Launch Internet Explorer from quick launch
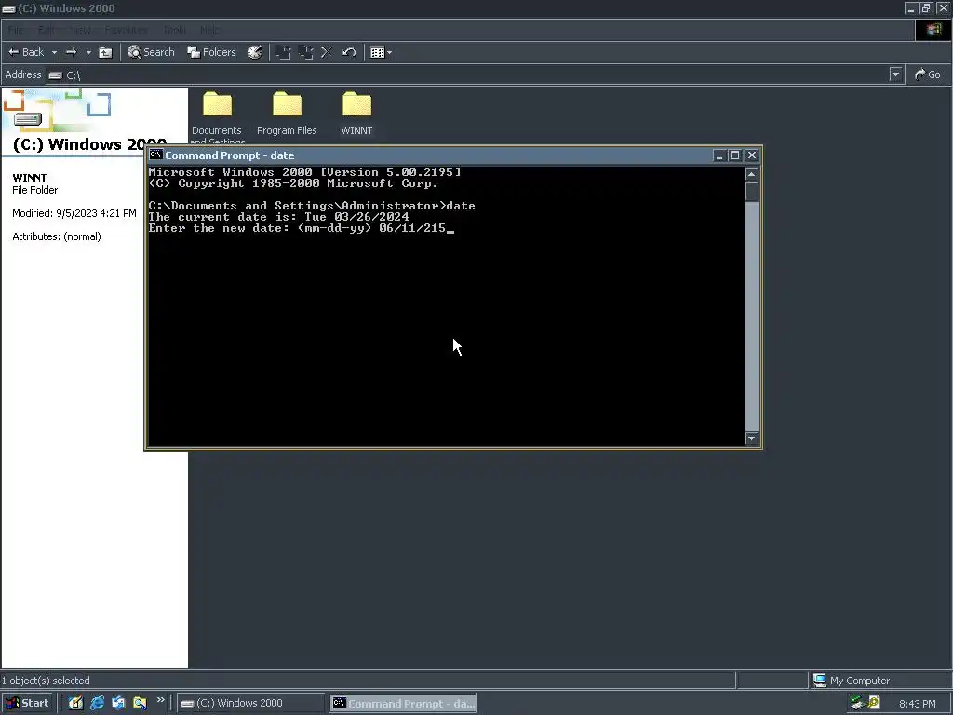 [x=97, y=703]
